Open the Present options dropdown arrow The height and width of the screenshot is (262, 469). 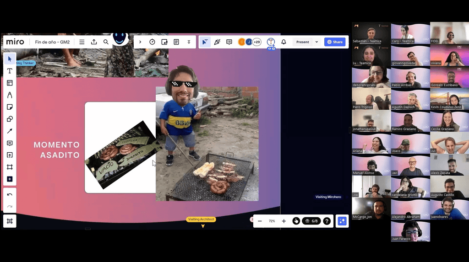(x=316, y=42)
